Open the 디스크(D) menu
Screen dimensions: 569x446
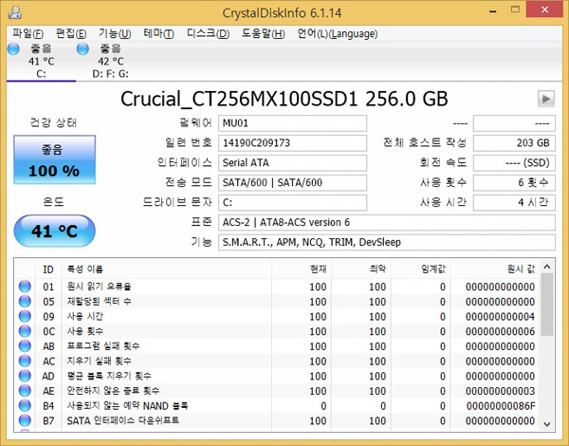tap(208, 34)
